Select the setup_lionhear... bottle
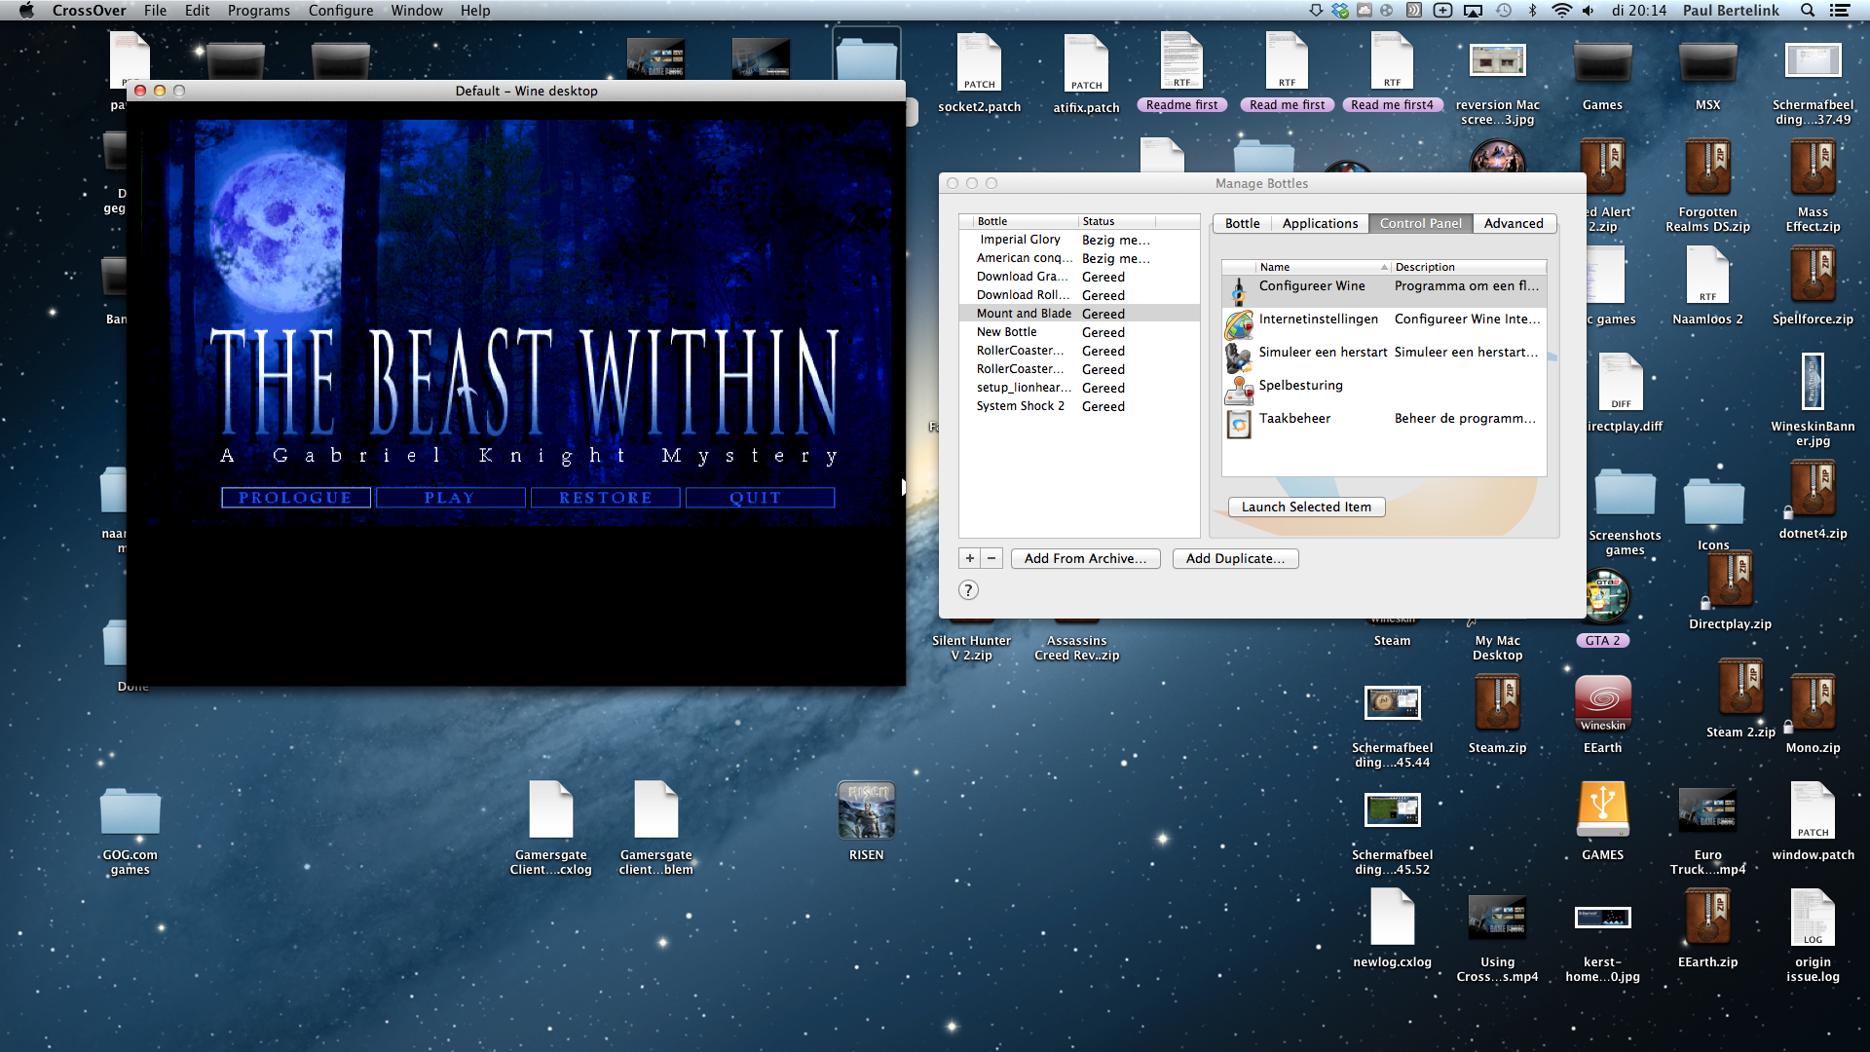The height and width of the screenshot is (1052, 1870). pos(1079,388)
